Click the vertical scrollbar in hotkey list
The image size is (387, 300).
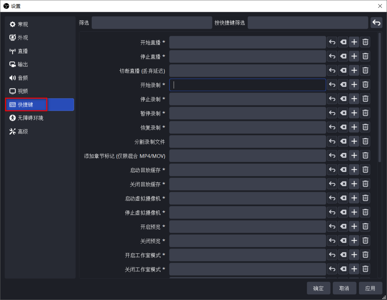click(x=380, y=97)
